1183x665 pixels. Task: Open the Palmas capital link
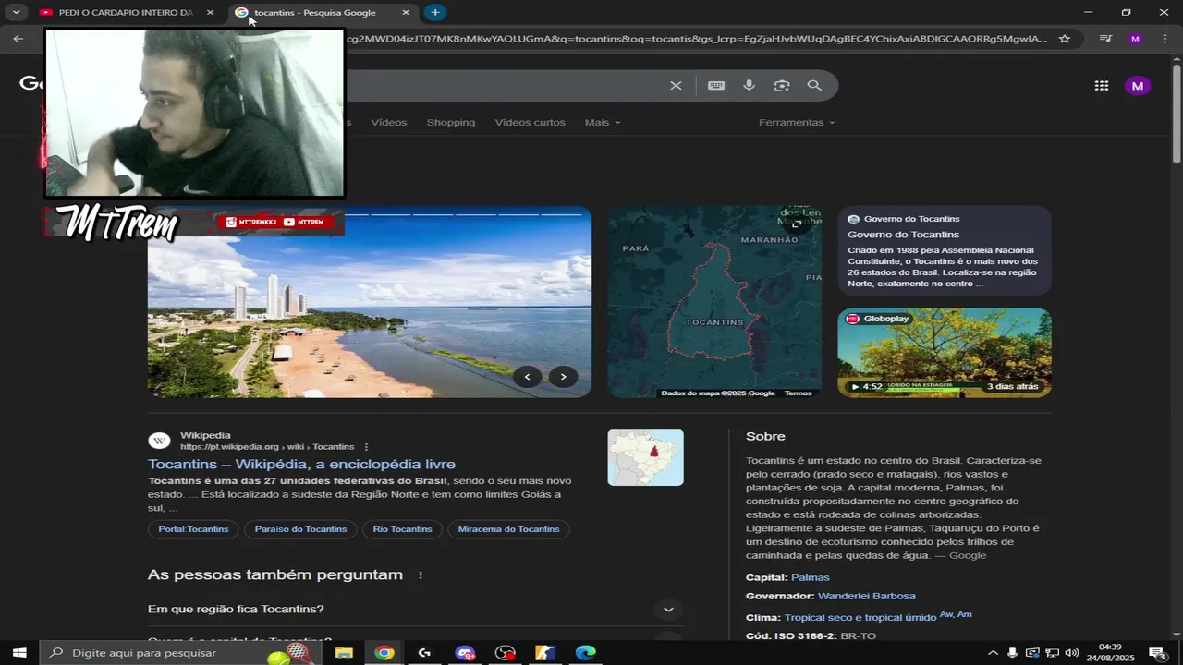click(x=811, y=577)
